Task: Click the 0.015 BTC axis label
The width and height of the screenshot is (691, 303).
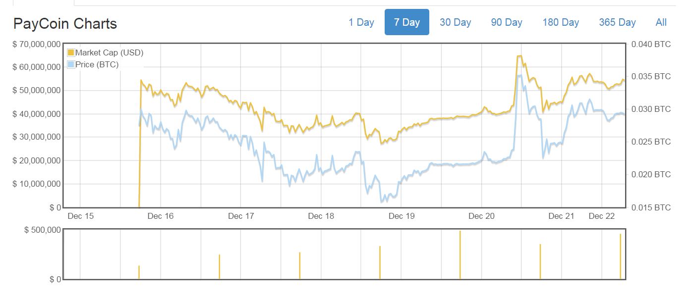Action: (651, 208)
